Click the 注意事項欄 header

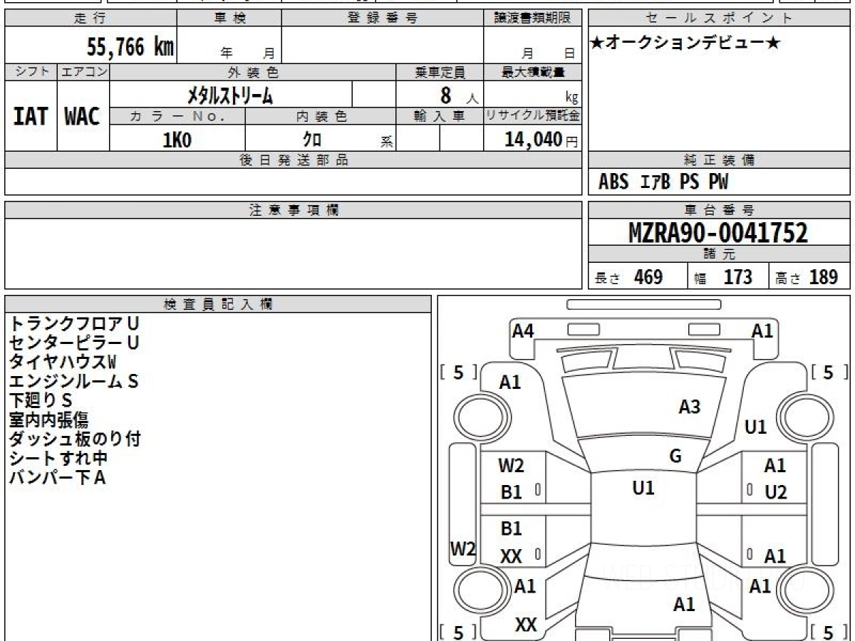point(294,210)
